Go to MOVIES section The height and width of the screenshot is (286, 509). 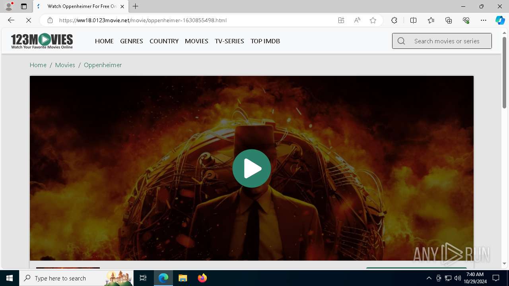[196, 41]
